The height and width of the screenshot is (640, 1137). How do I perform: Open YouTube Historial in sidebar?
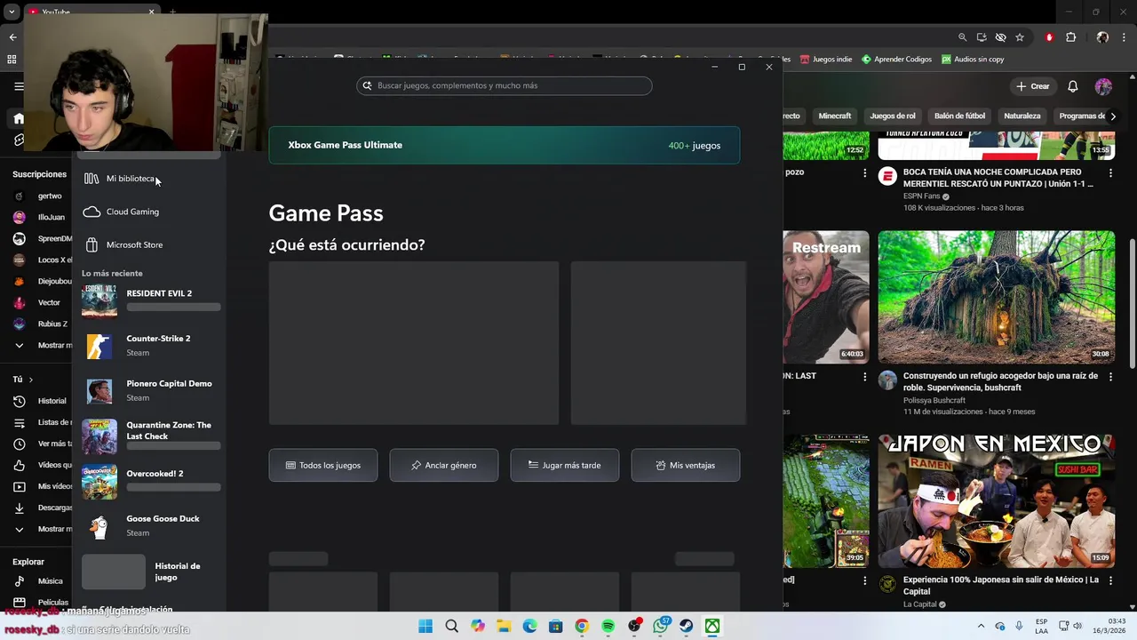(x=41, y=401)
